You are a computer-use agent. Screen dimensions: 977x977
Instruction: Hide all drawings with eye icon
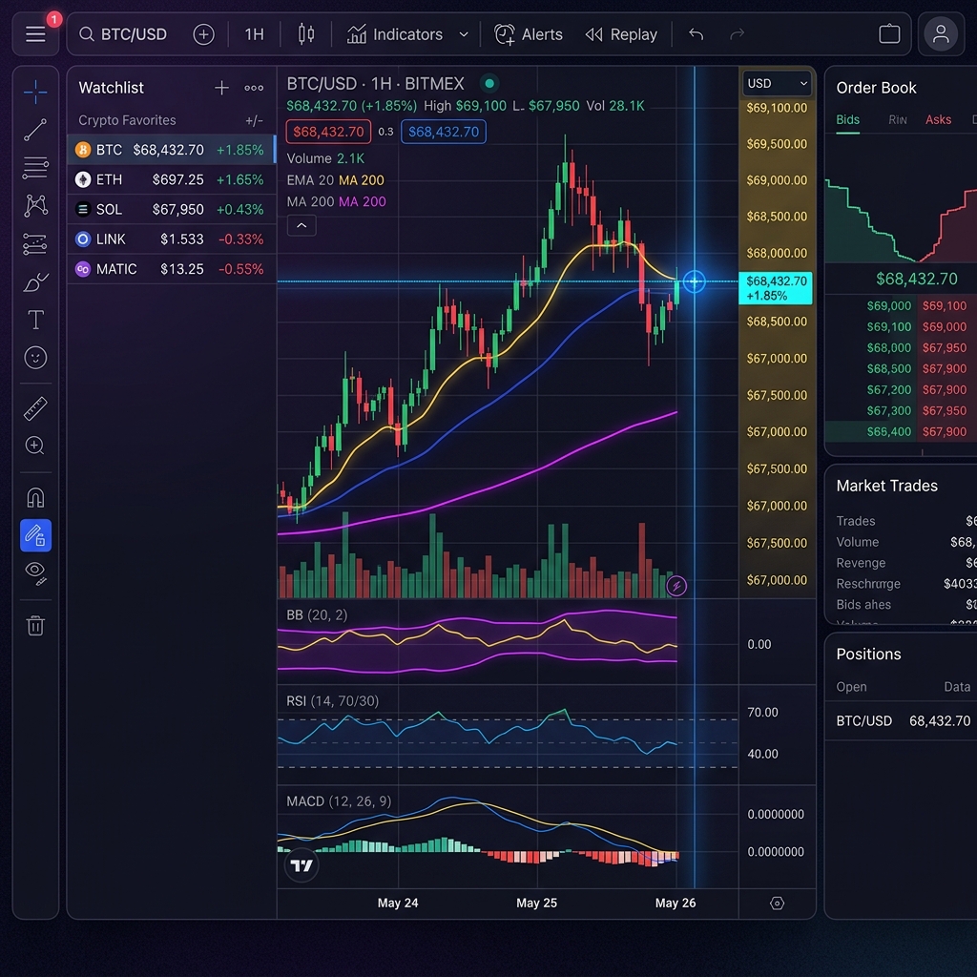click(35, 573)
